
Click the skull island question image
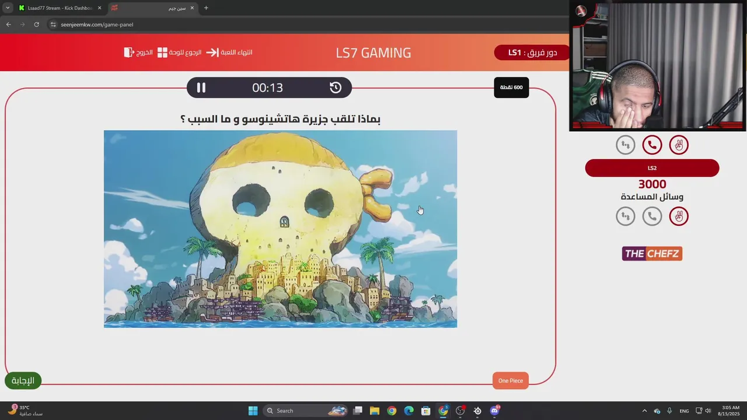click(x=280, y=229)
